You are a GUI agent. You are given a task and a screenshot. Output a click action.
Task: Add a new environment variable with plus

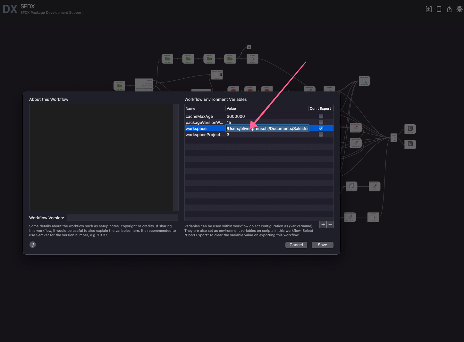click(x=323, y=225)
